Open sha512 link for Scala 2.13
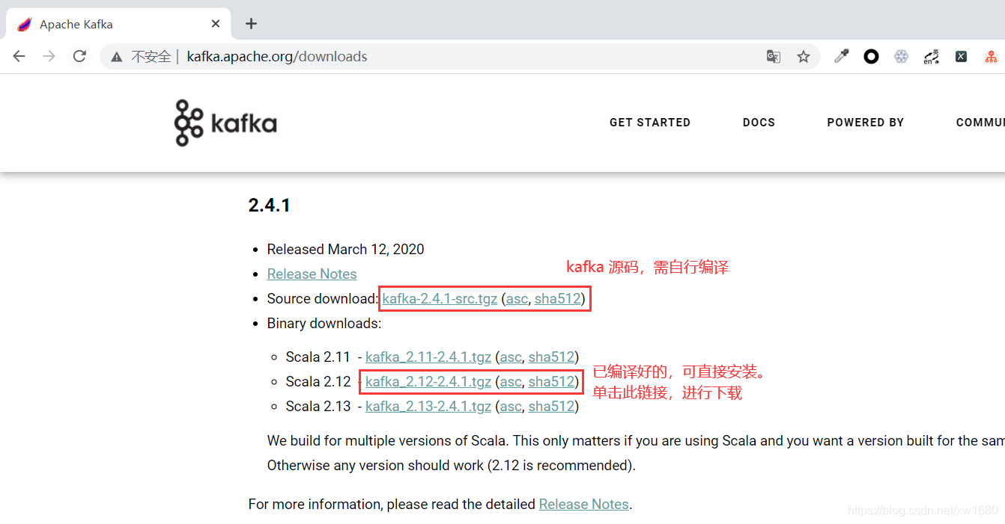This screenshot has width=1005, height=524. (x=551, y=406)
